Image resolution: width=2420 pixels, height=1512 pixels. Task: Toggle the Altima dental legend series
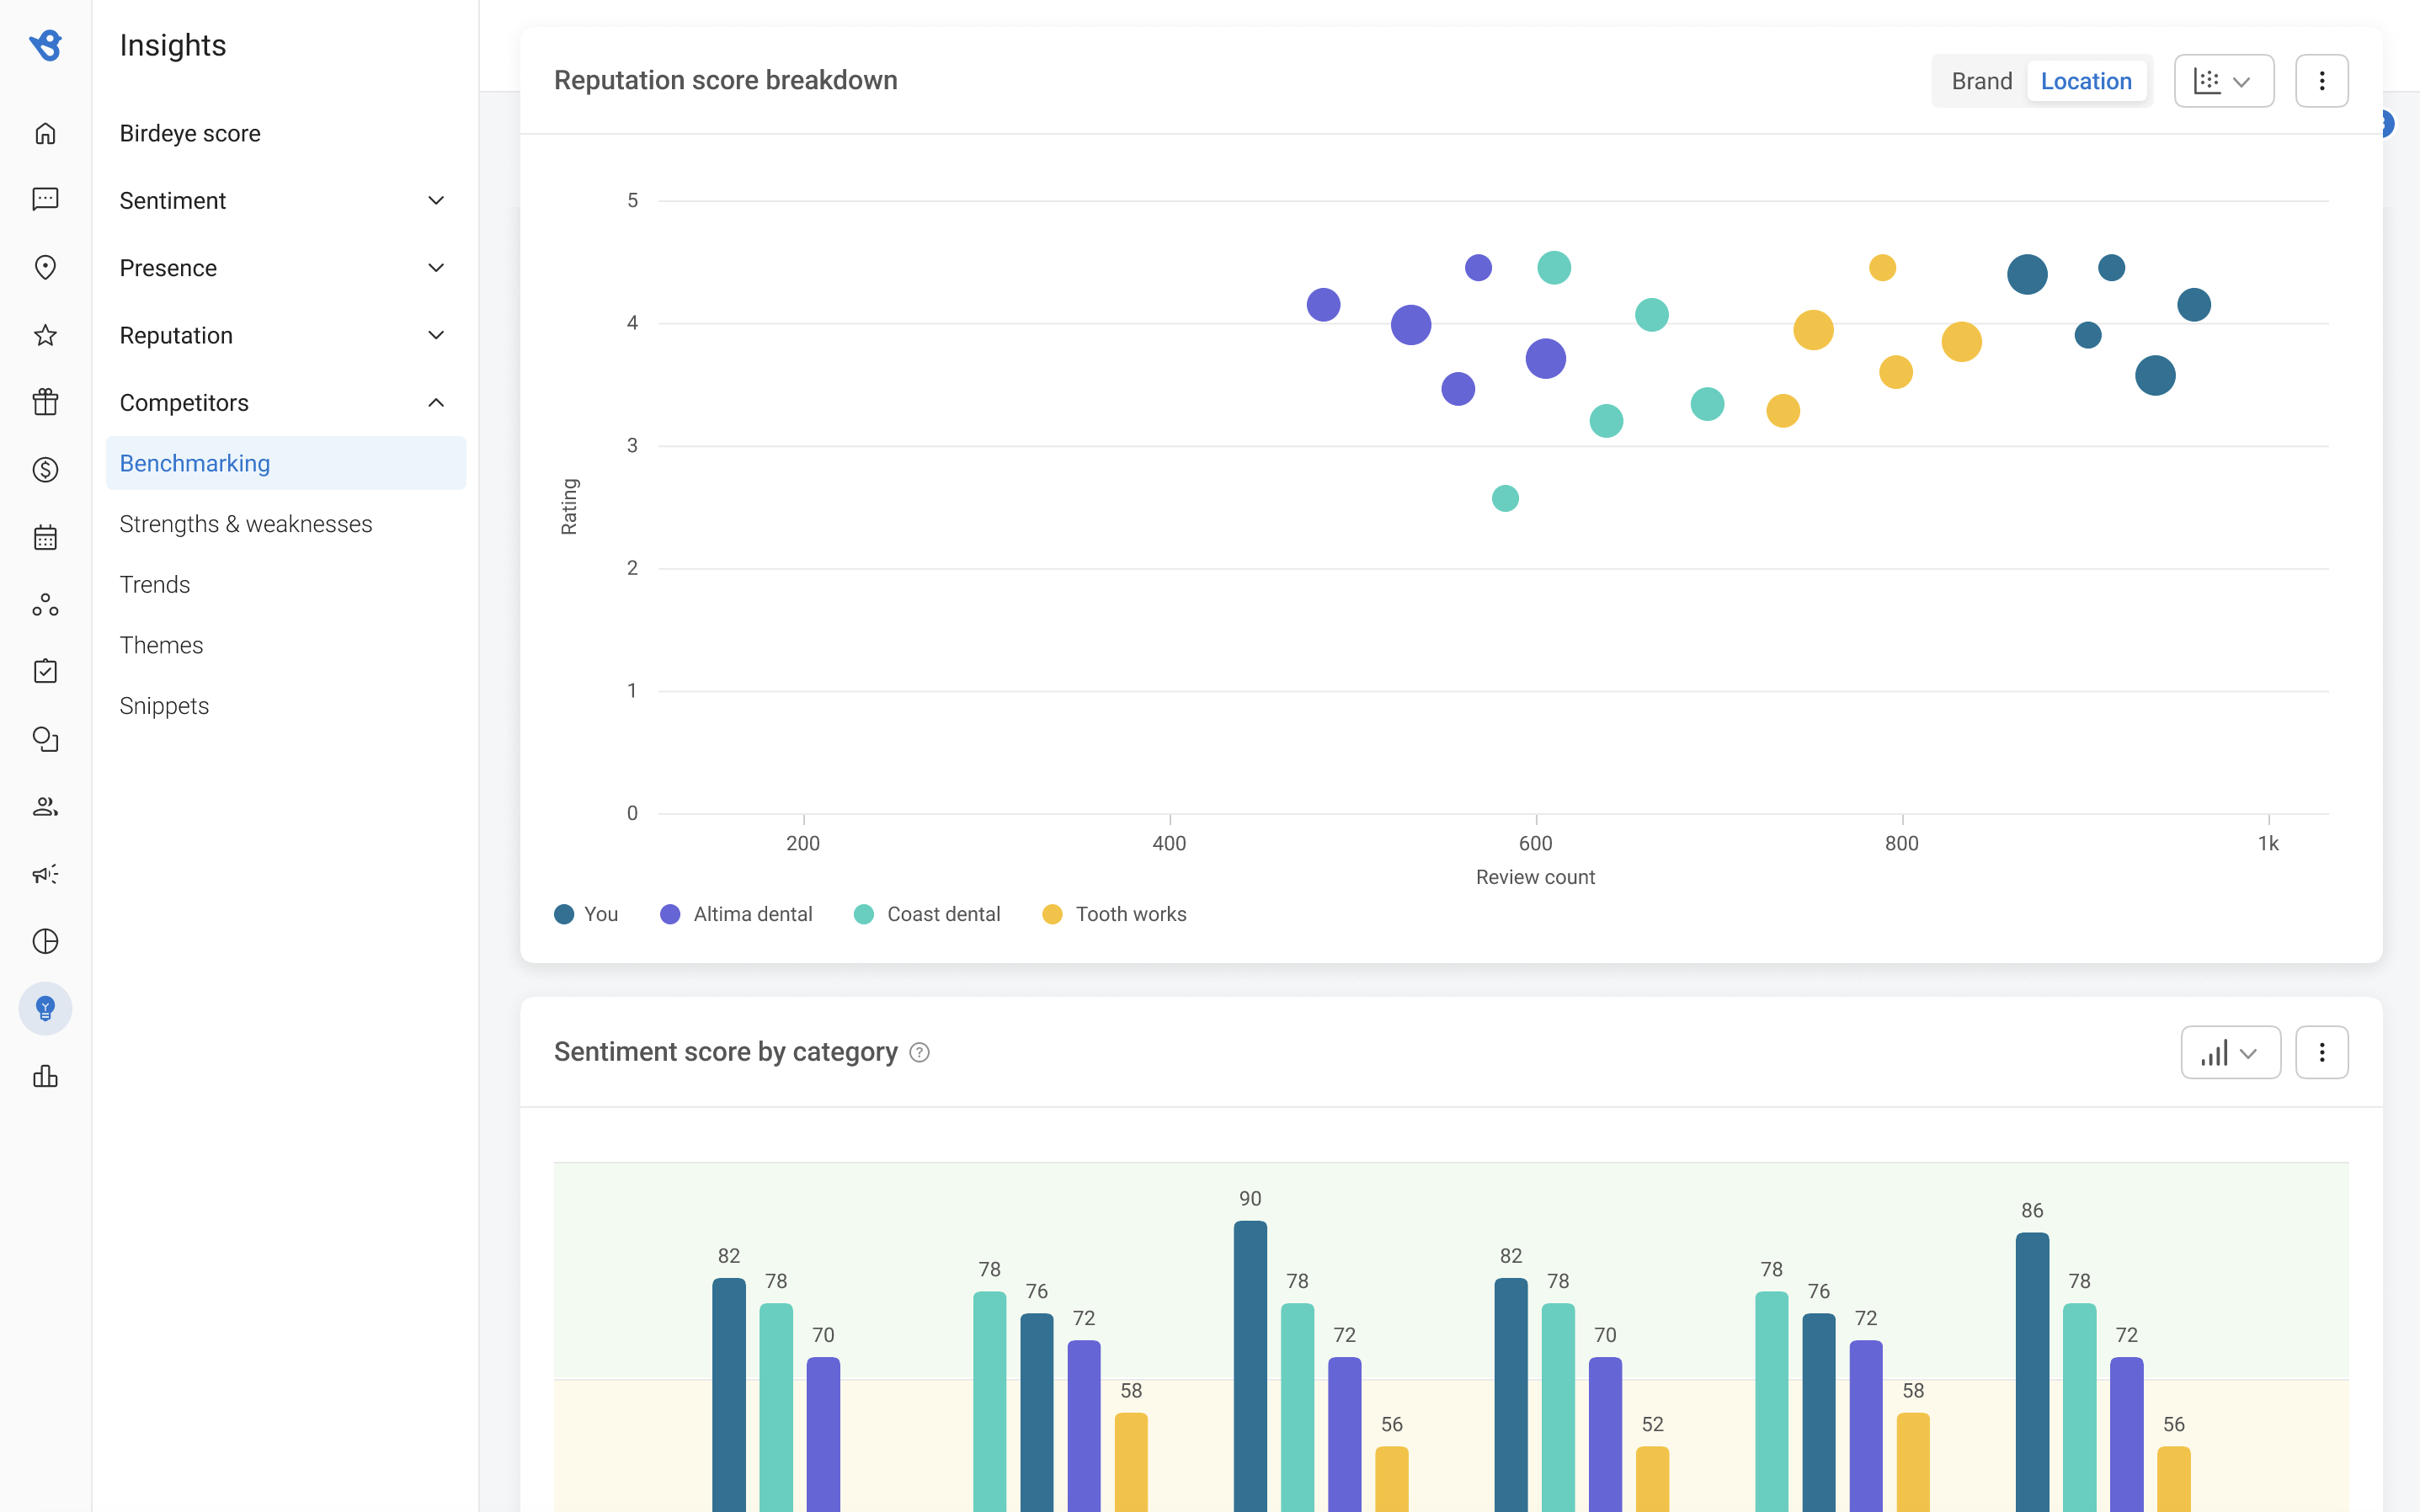tap(736, 914)
